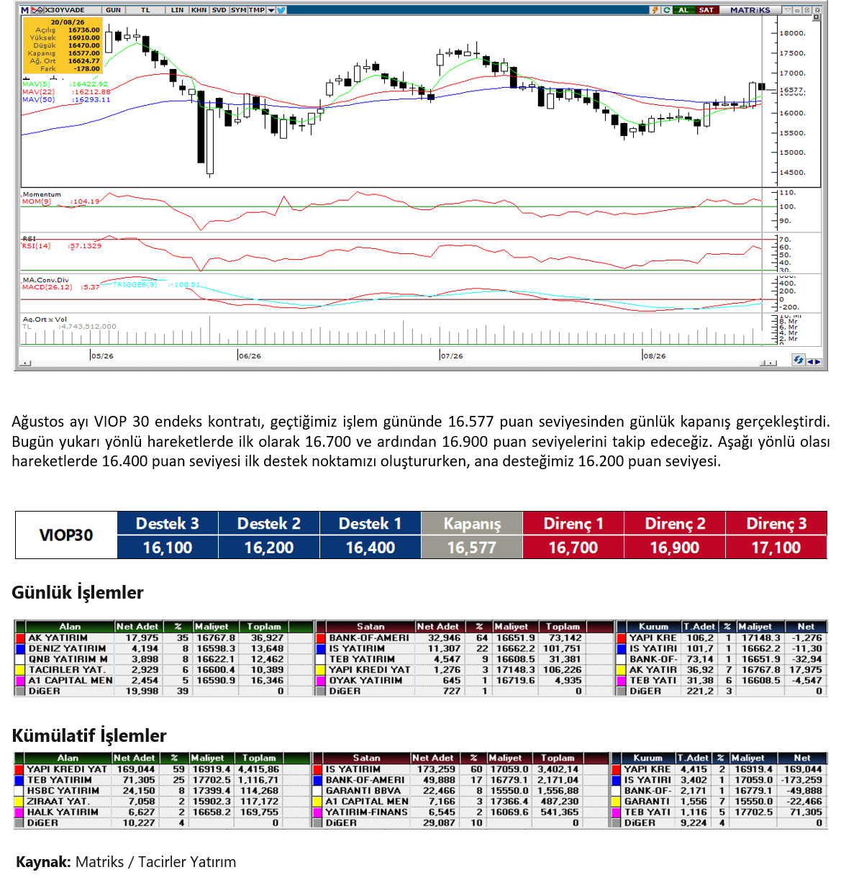The image size is (841, 880).
Task: Open the triangle window menu beside MATRIKS
Action: pos(788,10)
